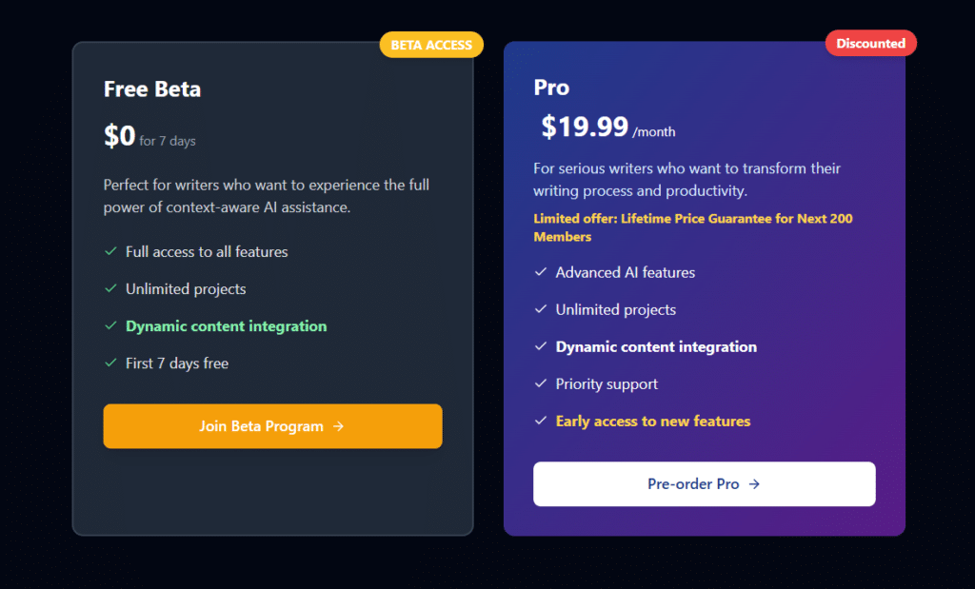
Task: Click the green checkmark beside "Dynamic content integration"
Action: pyautogui.click(x=109, y=325)
